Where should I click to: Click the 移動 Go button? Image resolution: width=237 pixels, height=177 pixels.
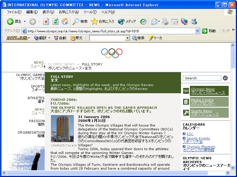click(209, 31)
